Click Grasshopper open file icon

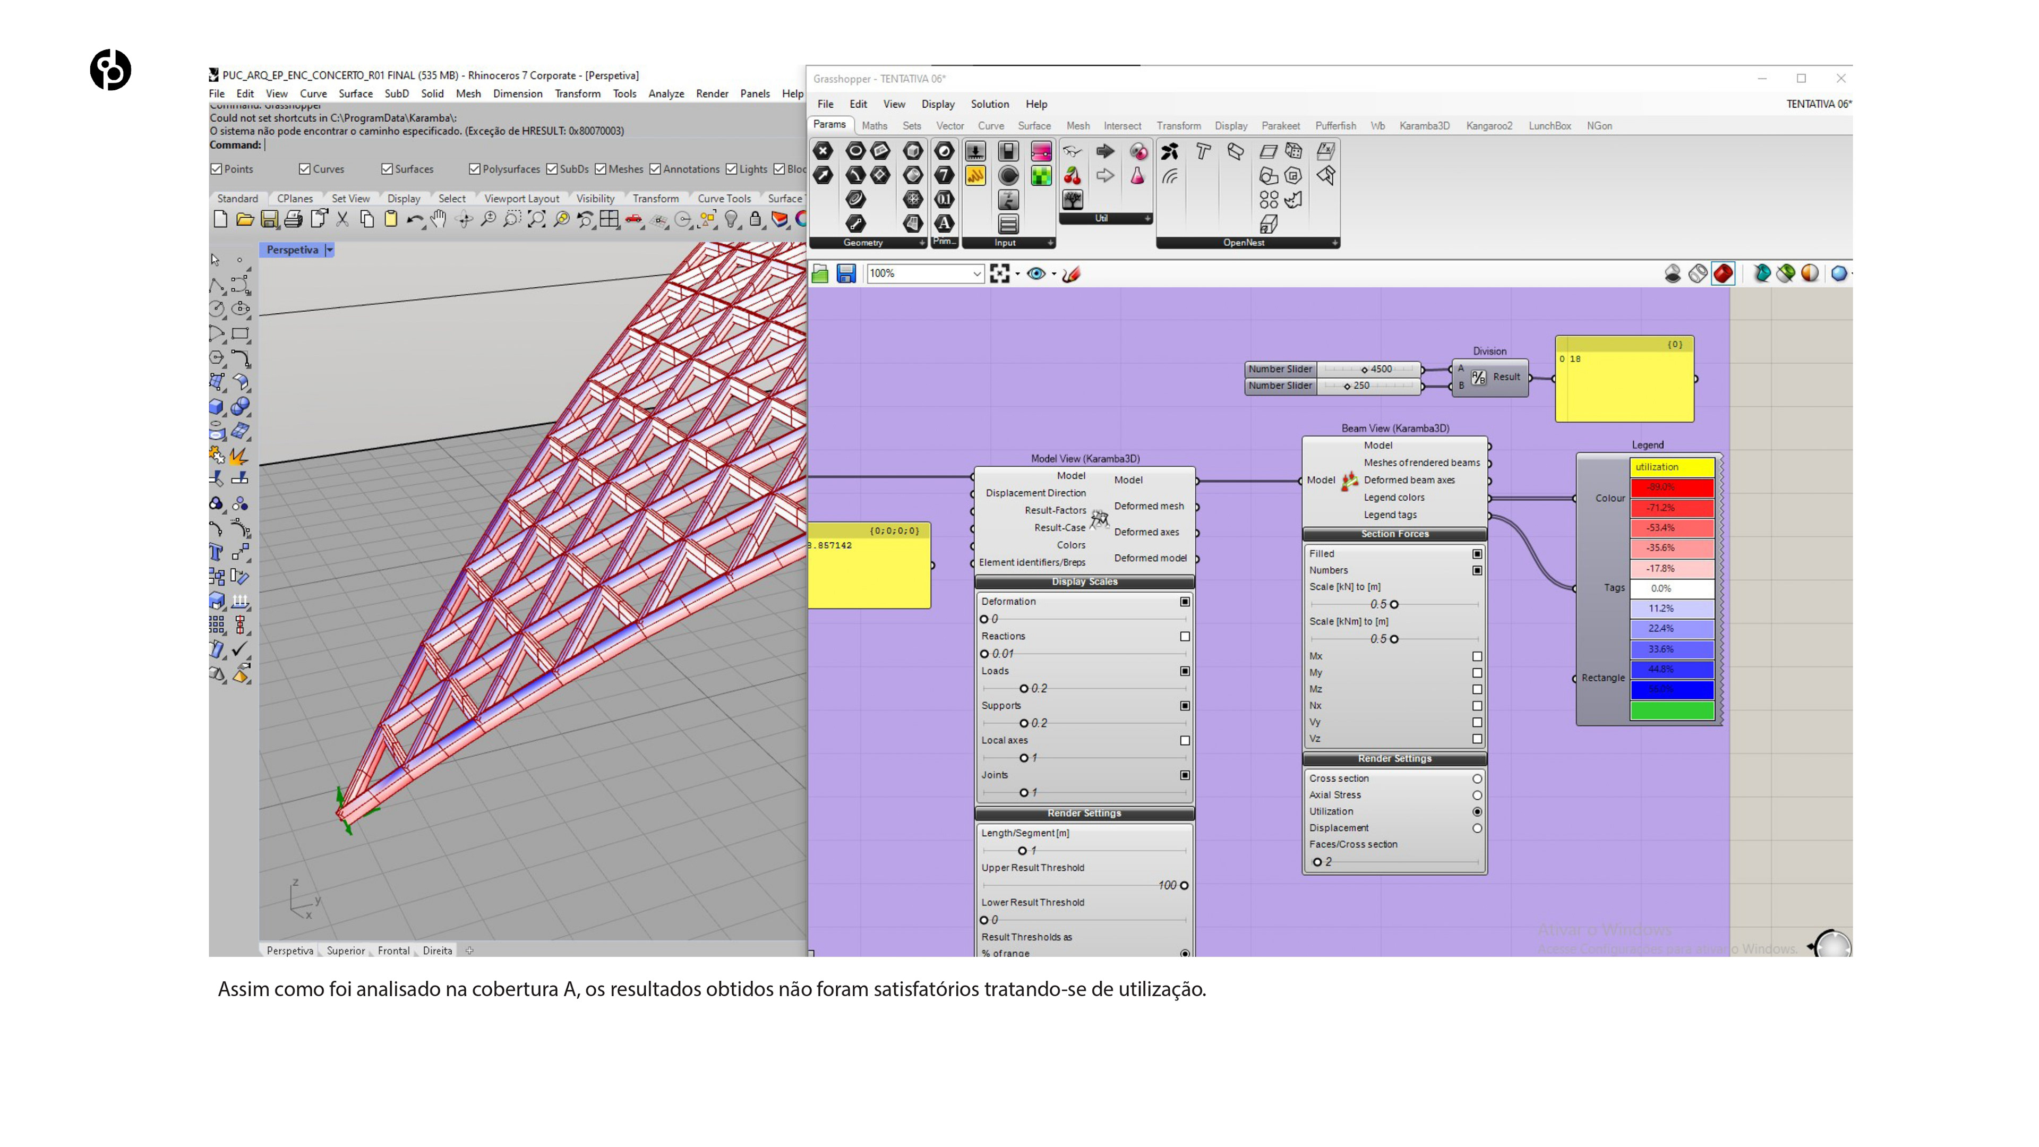coord(820,274)
